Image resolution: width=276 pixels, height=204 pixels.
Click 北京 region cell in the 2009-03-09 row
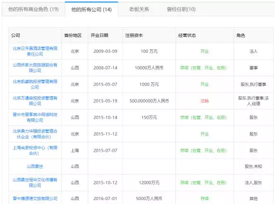pos(75,51)
